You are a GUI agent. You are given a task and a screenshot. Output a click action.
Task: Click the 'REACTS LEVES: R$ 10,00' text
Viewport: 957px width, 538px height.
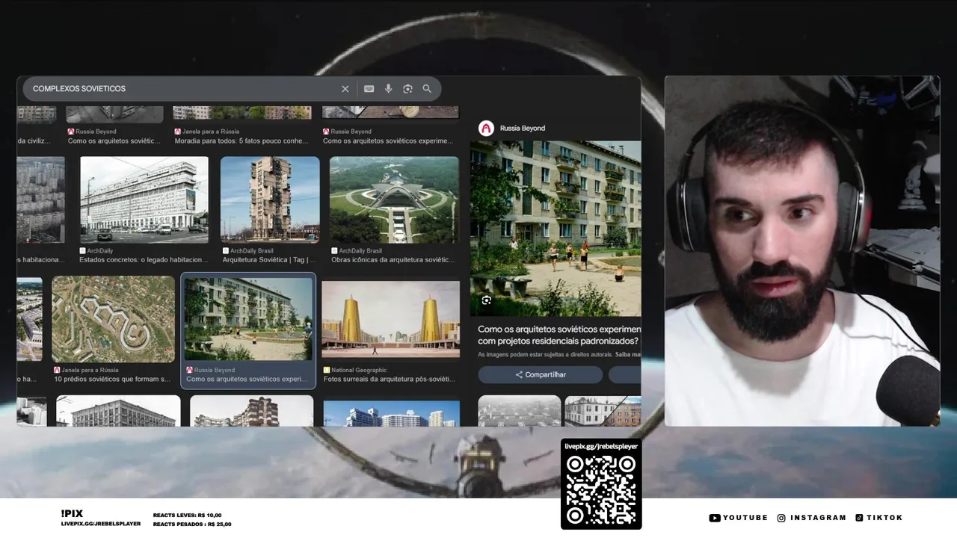187,516
